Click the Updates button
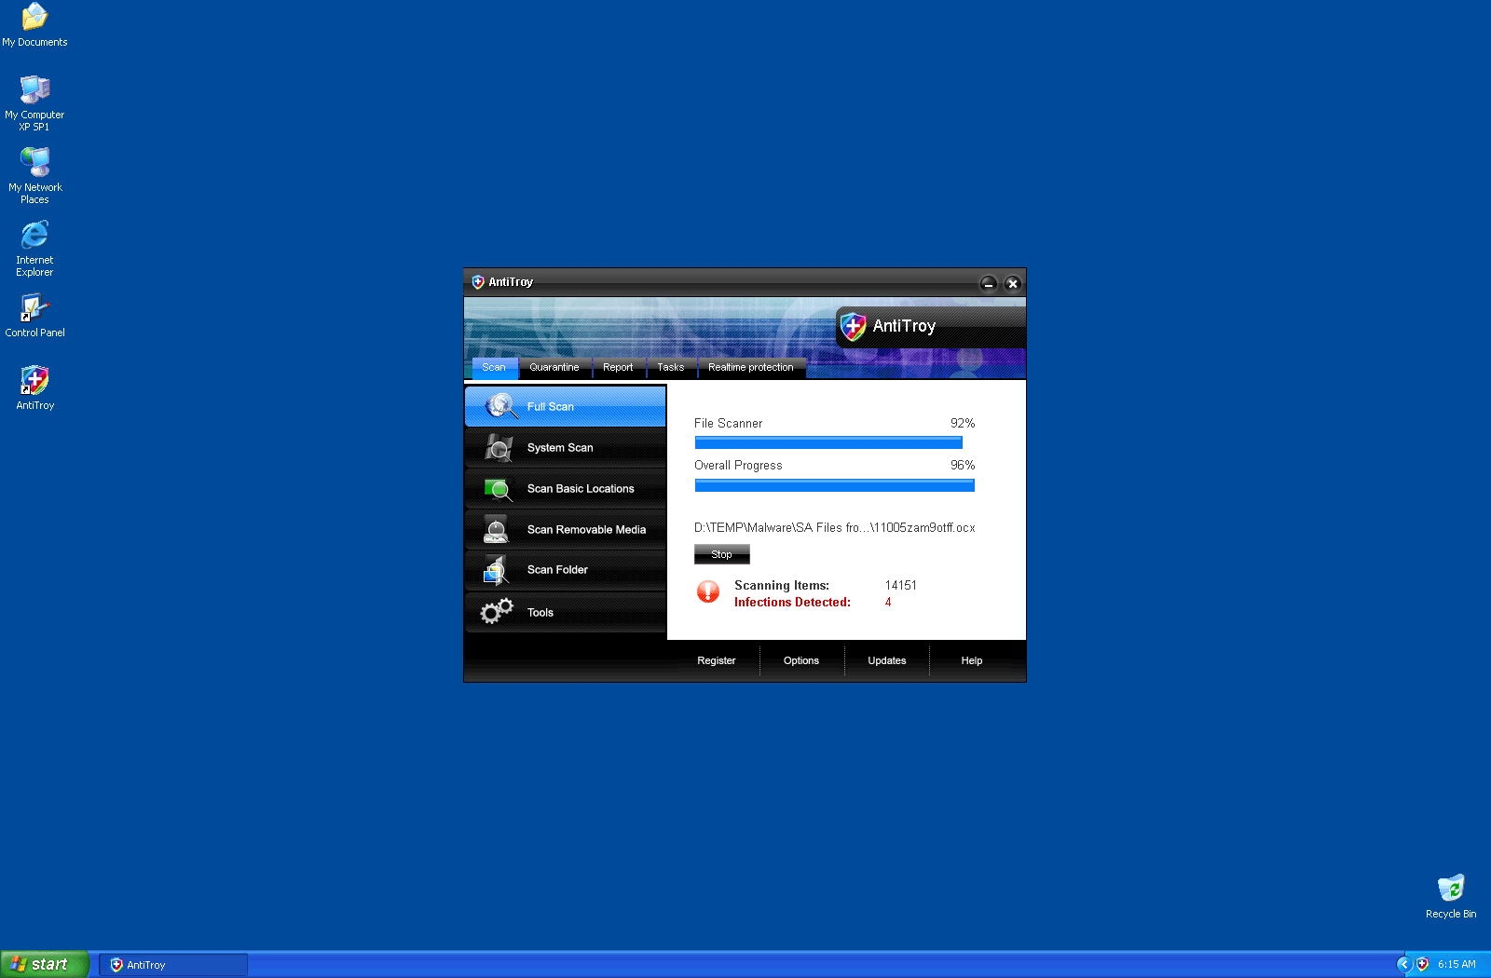Image resolution: width=1491 pixels, height=978 pixels. 886,660
